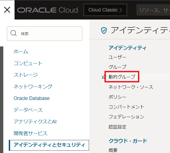Image resolution: width=170 pixels, height=153 pixels.
Task: Pin 動的グループ using the pin icon
Action: coord(103,77)
